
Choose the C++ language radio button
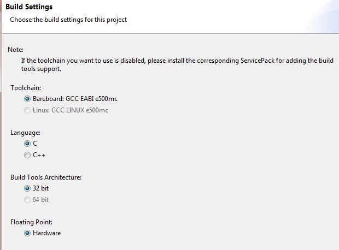(27, 155)
